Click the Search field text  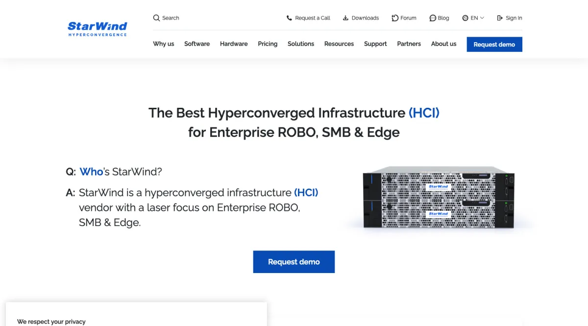pyautogui.click(x=171, y=18)
